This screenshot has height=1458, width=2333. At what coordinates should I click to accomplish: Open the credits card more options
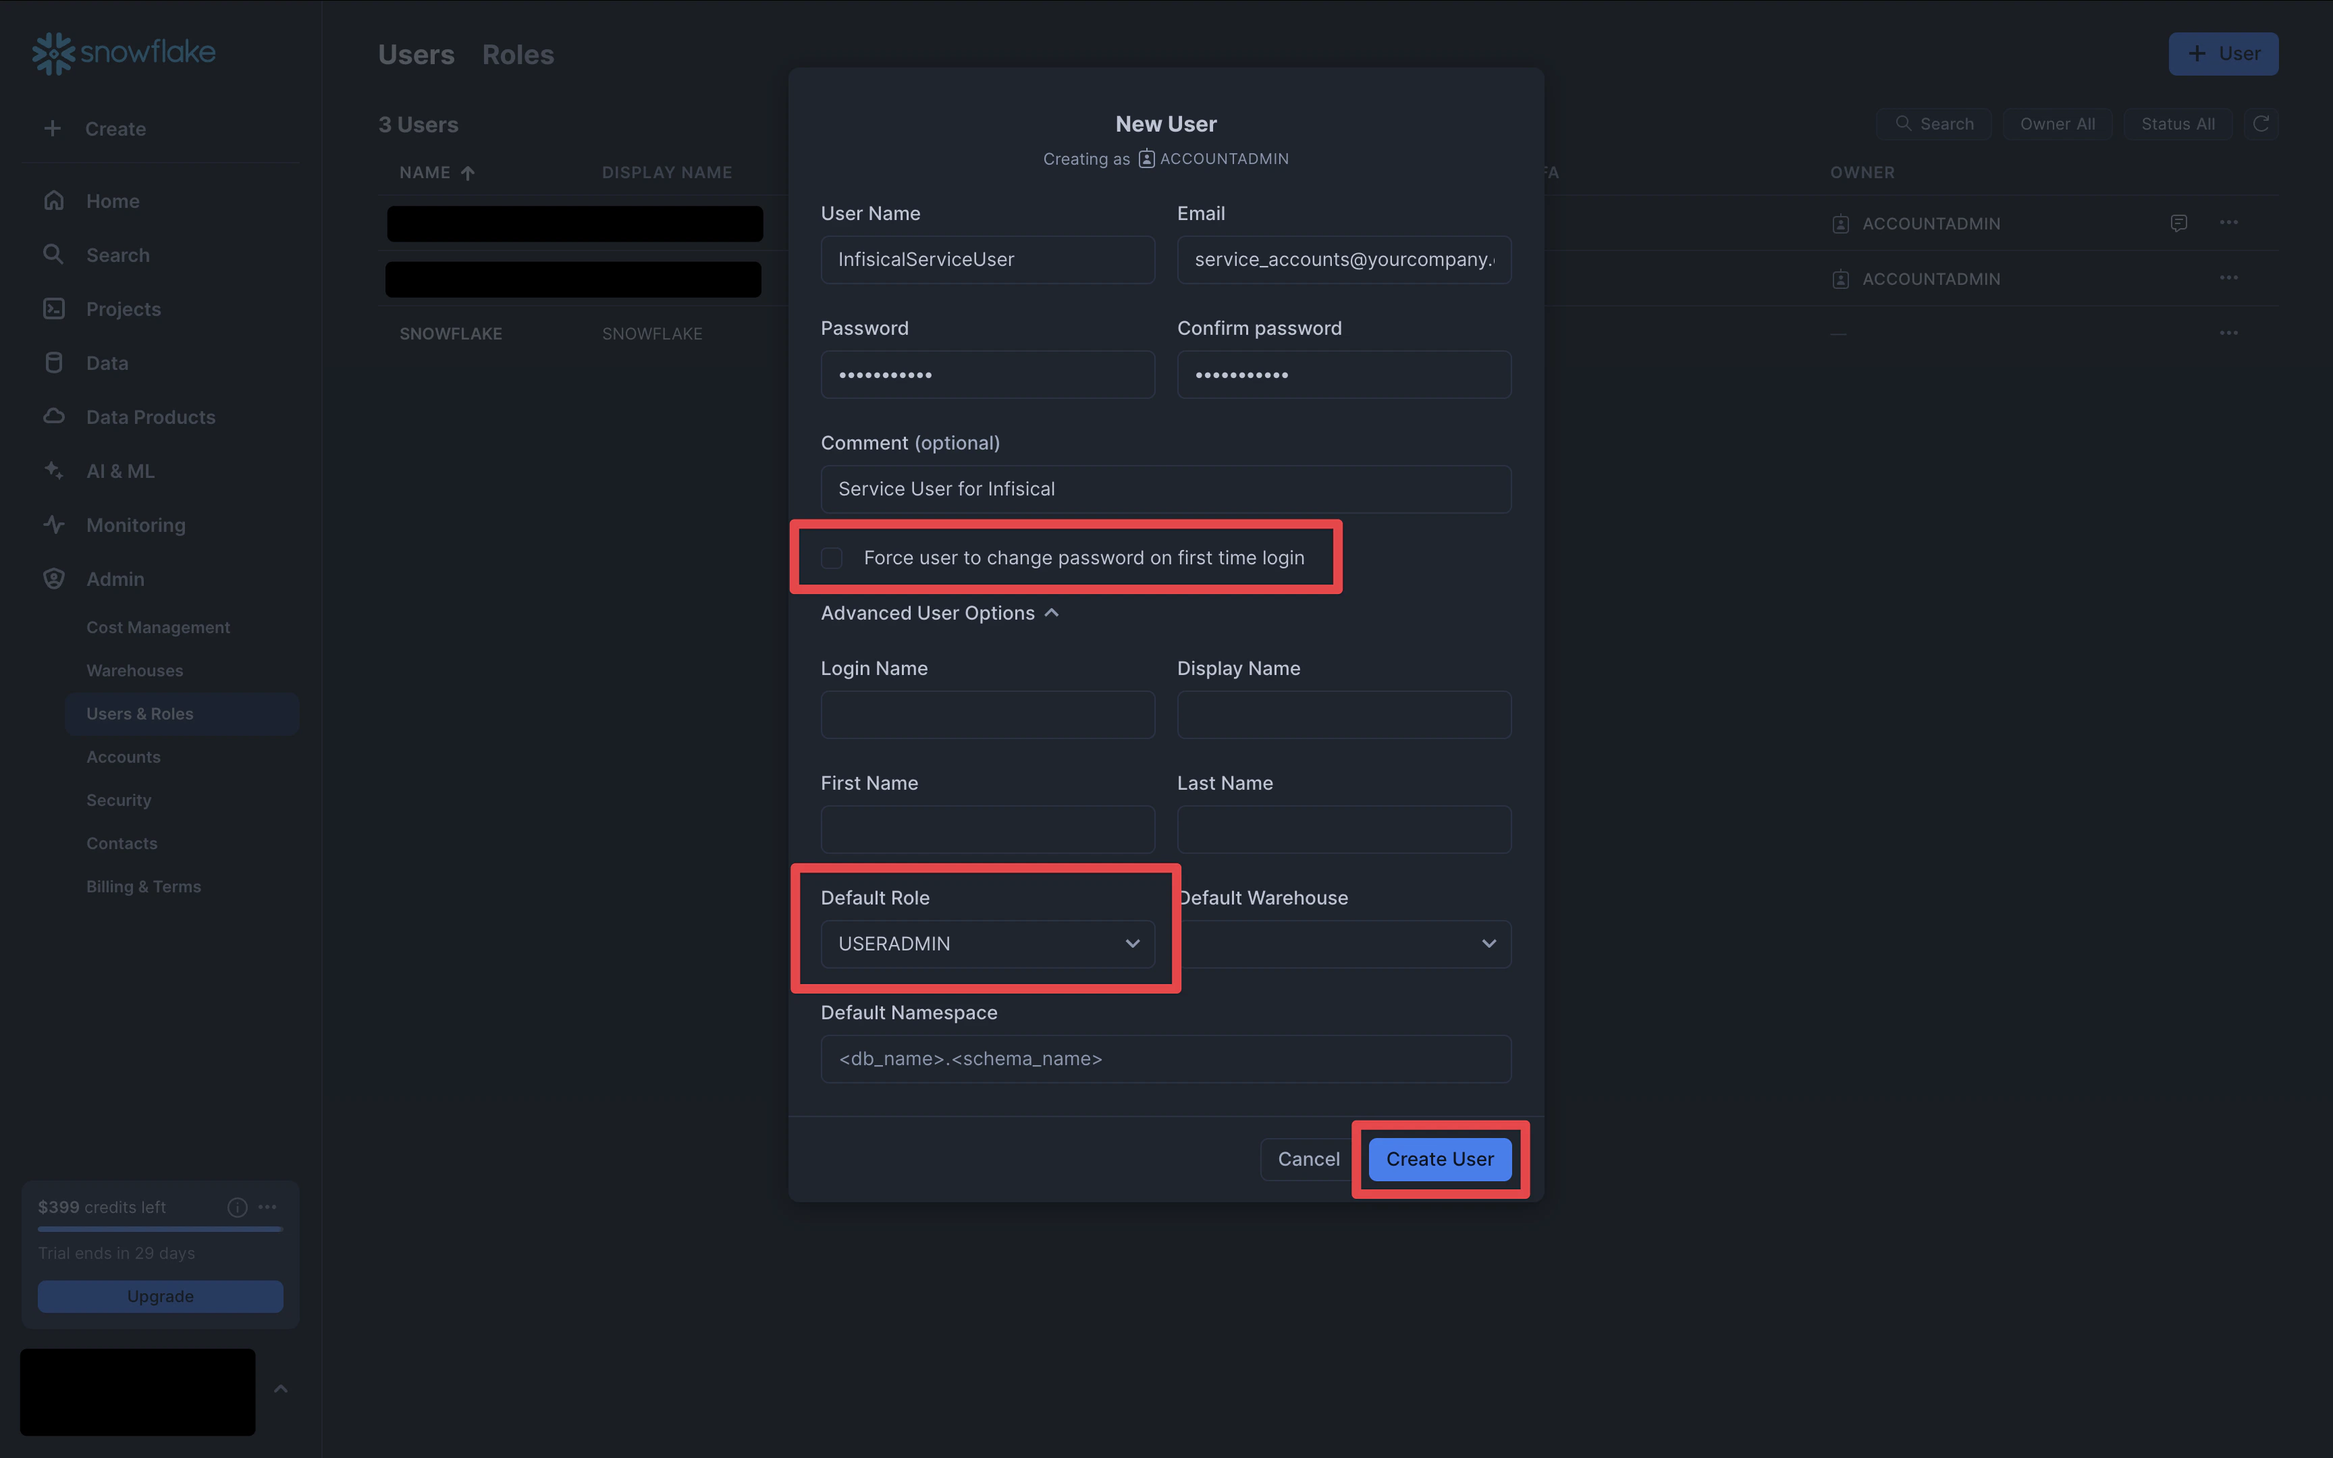point(268,1208)
